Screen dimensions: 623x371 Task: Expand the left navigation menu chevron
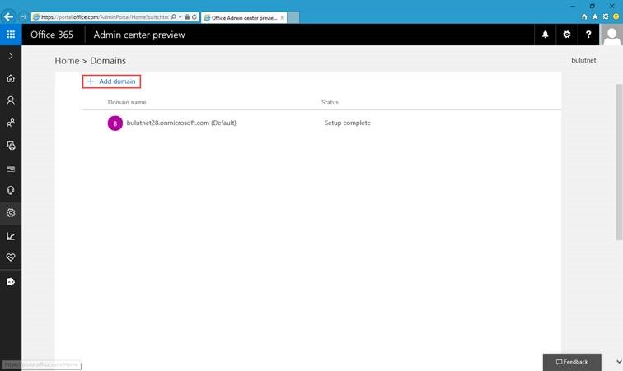pyautogui.click(x=11, y=56)
